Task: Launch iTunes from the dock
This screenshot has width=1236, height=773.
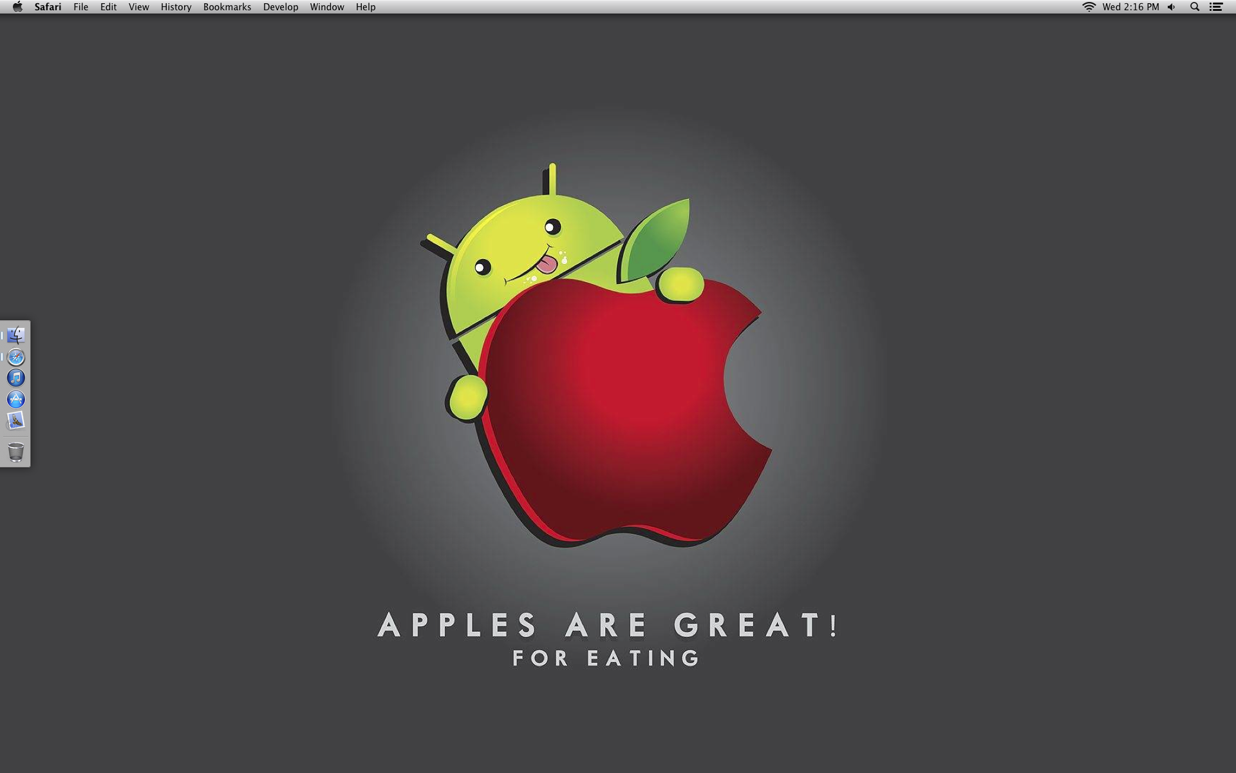Action: tap(15, 378)
